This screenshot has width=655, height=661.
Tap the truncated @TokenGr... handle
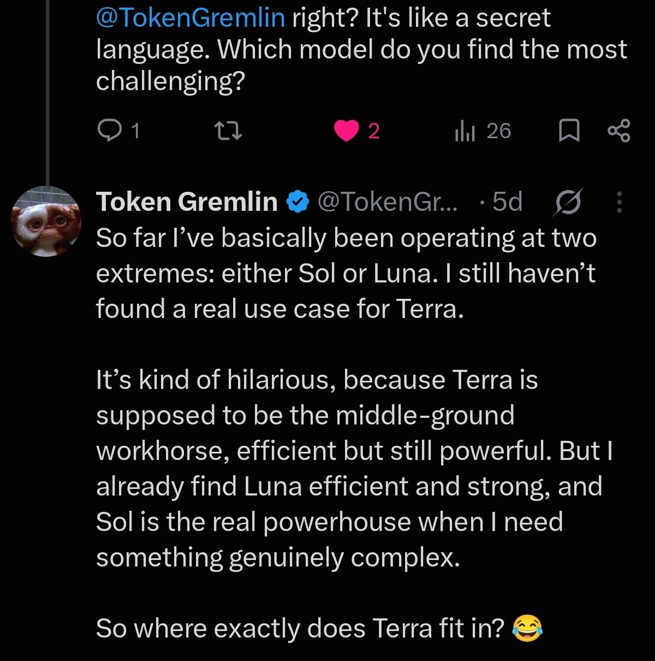[x=388, y=202]
